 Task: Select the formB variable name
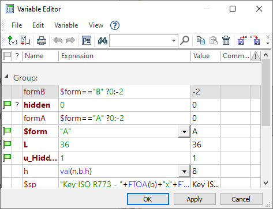coord(34,92)
